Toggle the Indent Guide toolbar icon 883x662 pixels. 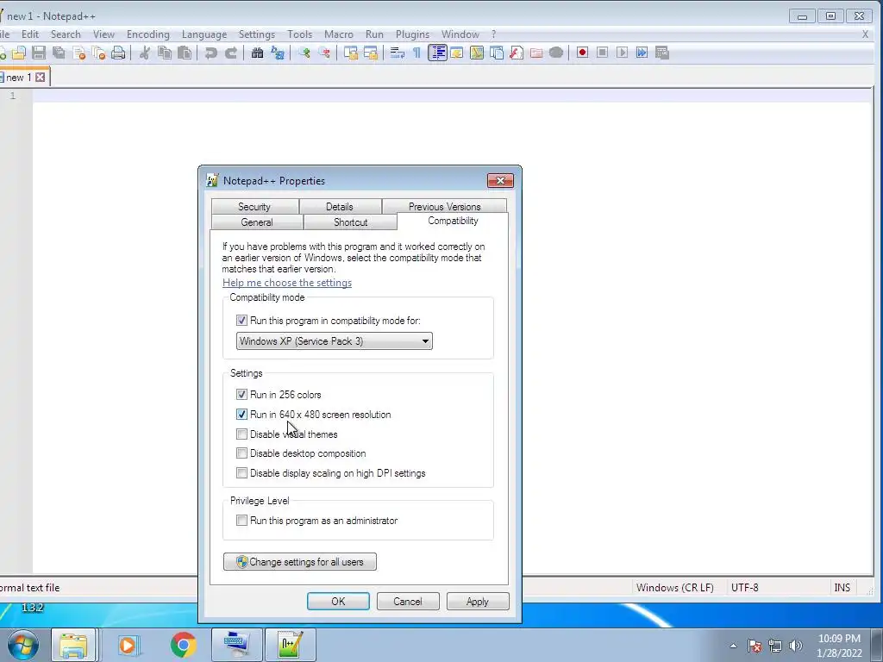point(437,53)
